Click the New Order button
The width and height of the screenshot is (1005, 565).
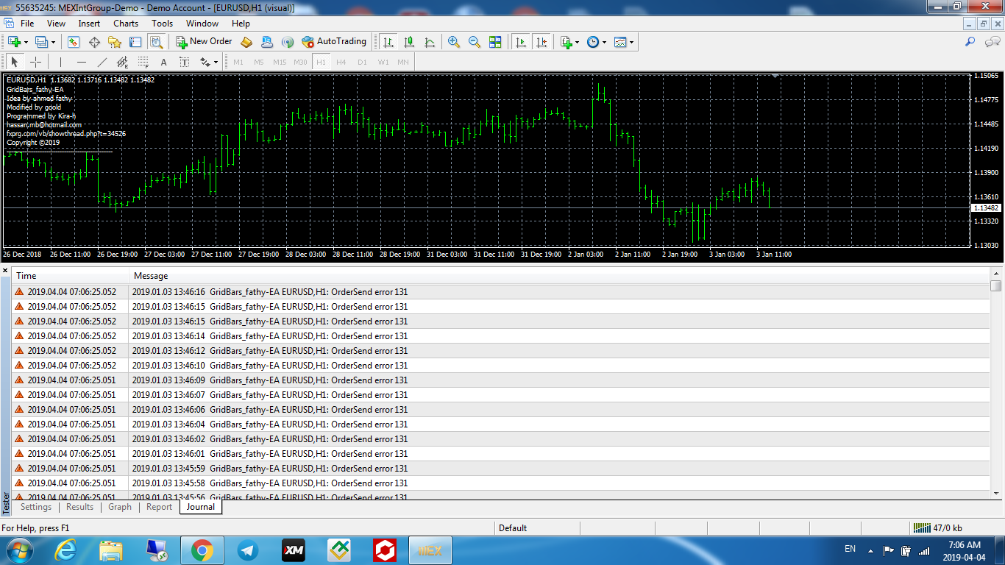pyautogui.click(x=204, y=42)
